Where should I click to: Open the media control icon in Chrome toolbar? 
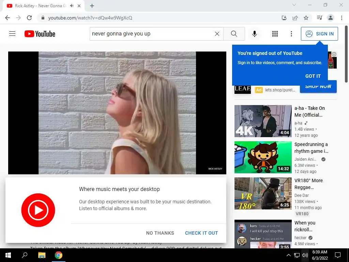coord(319,18)
